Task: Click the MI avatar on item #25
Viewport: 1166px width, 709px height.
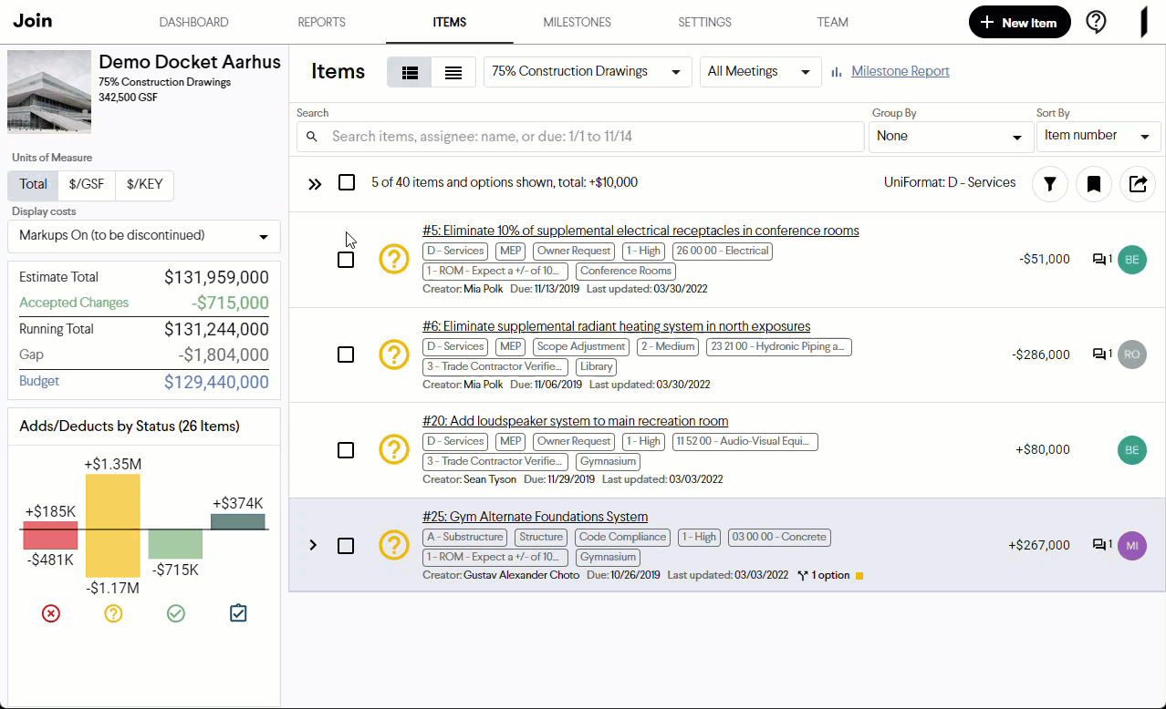Action: [1132, 545]
